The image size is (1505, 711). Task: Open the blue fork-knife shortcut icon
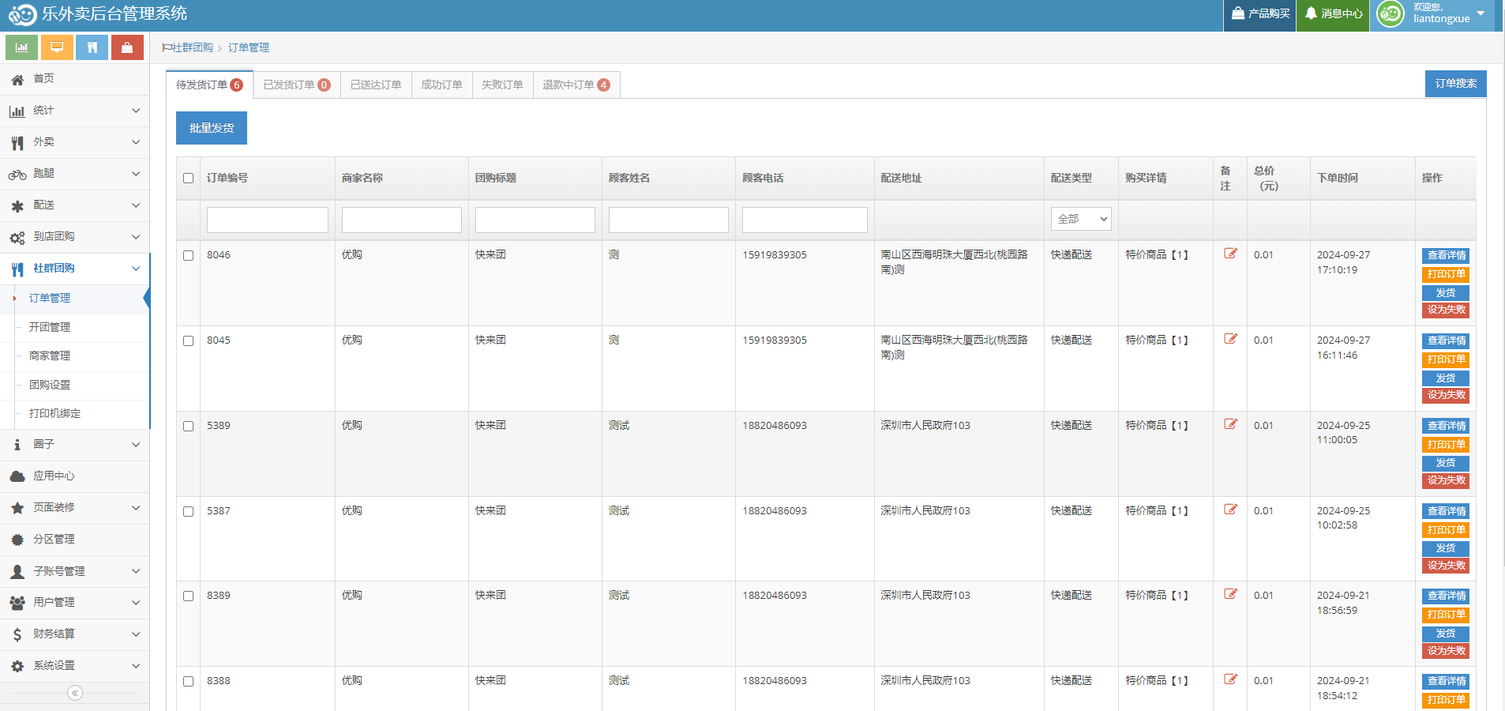click(x=92, y=47)
